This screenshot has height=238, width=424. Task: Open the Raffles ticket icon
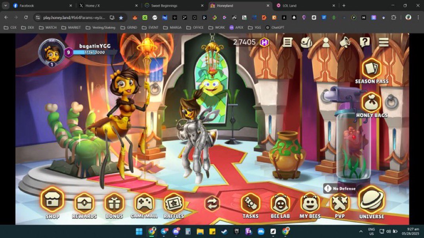[x=174, y=206]
